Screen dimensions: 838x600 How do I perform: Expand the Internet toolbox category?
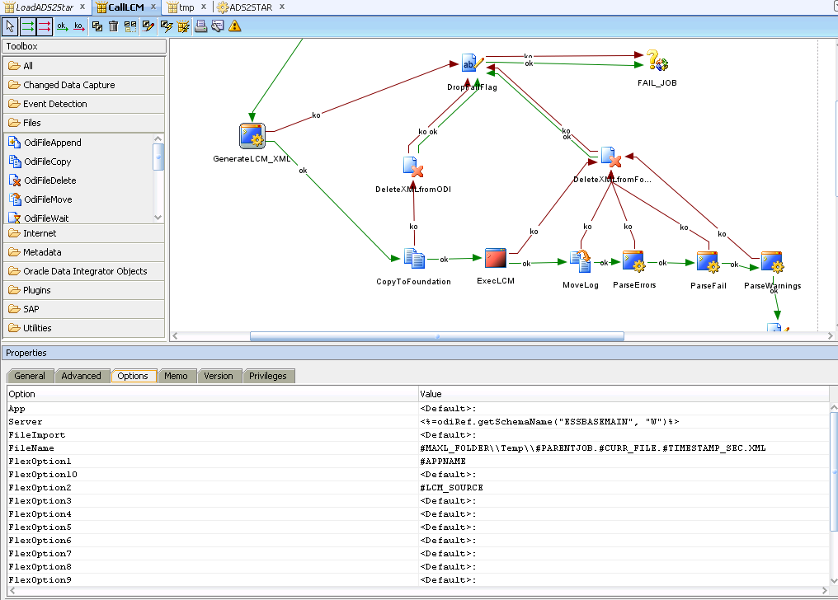tap(84, 233)
